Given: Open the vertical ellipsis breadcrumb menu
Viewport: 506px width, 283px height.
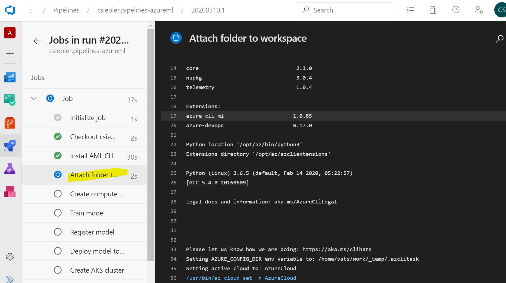Looking at the screenshot, I should pyautogui.click(x=31, y=10).
